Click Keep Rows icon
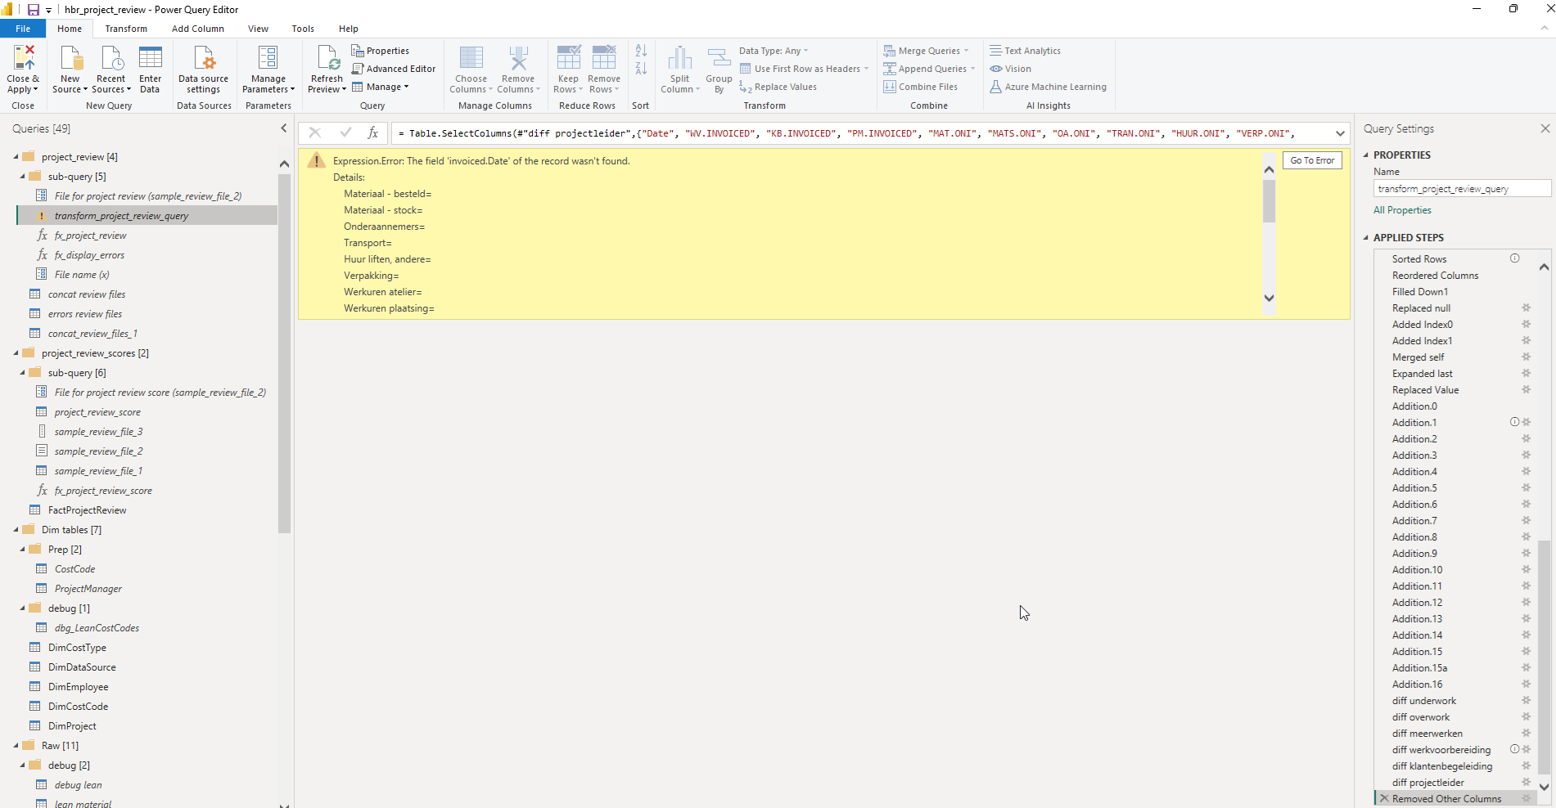The height and width of the screenshot is (808, 1556). (568, 58)
